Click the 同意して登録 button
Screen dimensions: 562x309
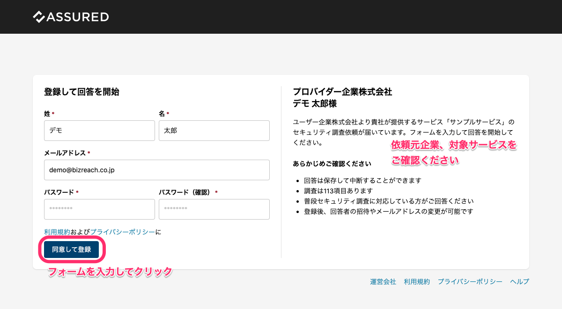point(72,250)
